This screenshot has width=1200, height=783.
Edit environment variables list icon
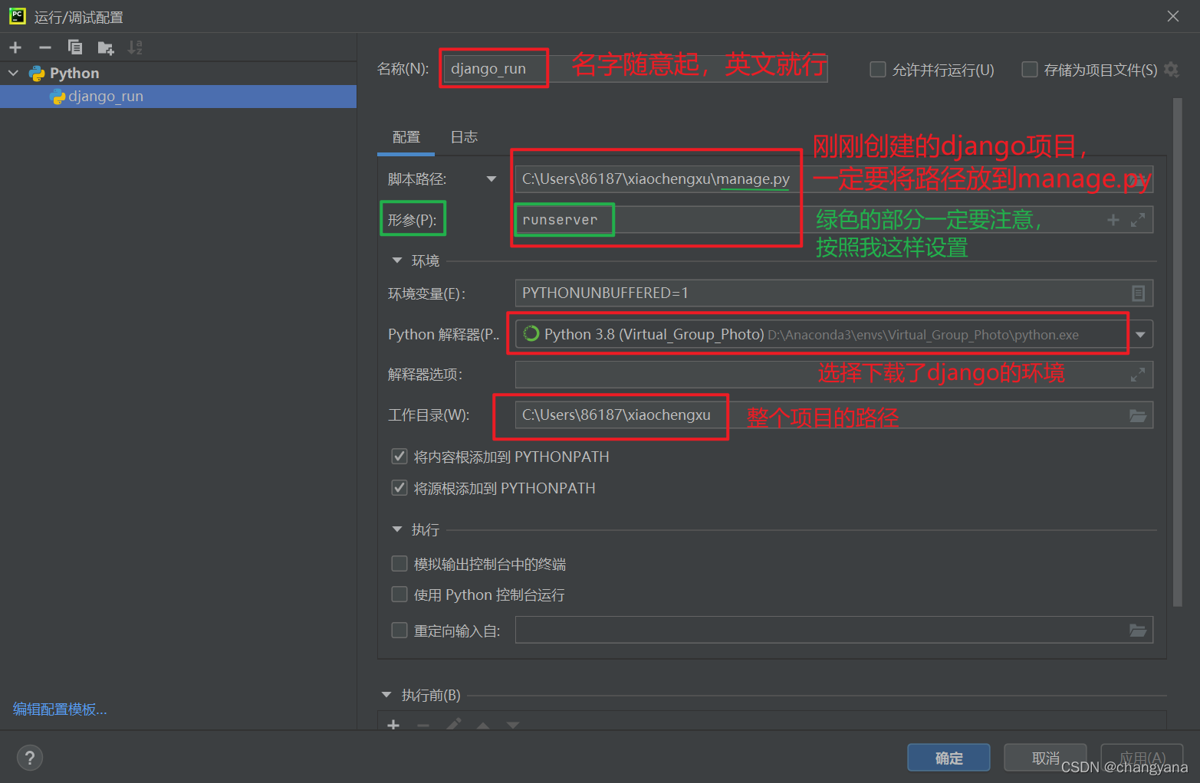click(1139, 293)
